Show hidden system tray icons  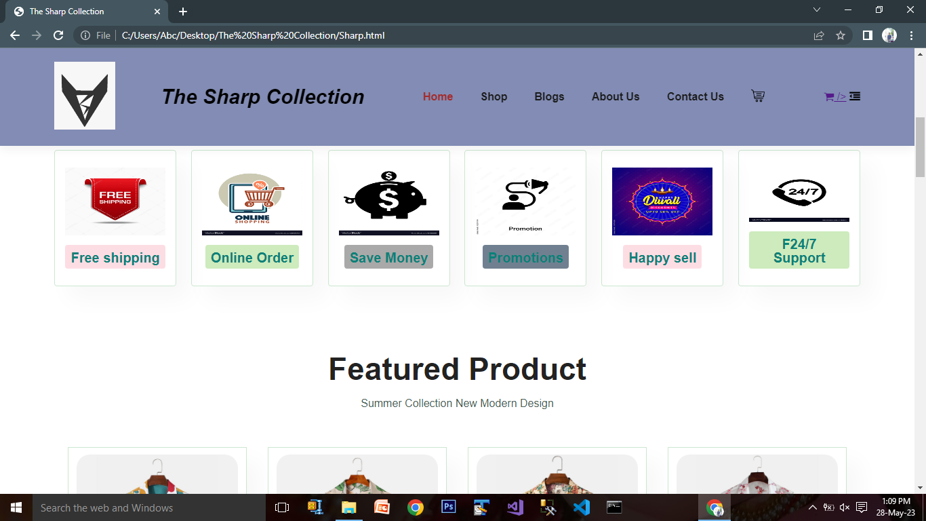pyautogui.click(x=813, y=507)
